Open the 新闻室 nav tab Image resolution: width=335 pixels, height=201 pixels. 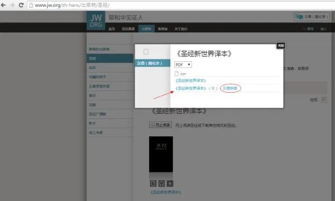162,29
